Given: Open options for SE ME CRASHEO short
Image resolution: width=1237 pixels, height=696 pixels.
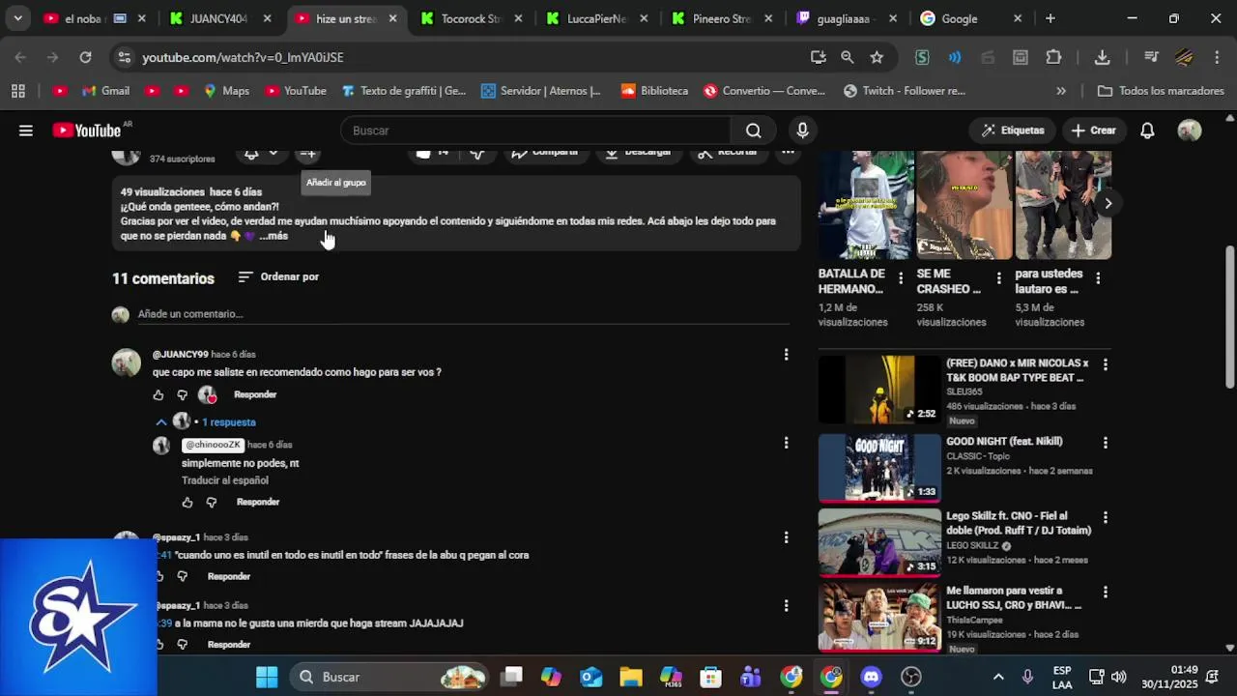Looking at the screenshot, I should 999,278.
